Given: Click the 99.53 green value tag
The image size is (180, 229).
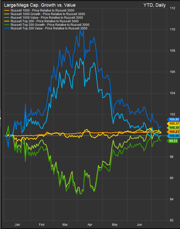Looking at the screenshot, I should [173, 141].
